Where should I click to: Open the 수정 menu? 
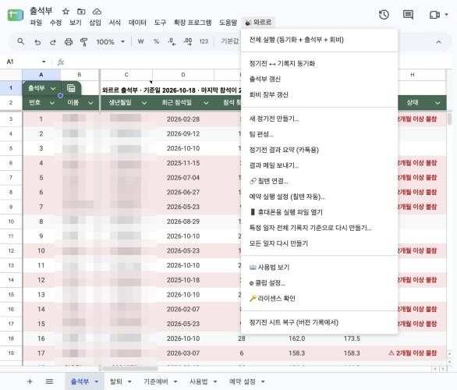[55, 23]
